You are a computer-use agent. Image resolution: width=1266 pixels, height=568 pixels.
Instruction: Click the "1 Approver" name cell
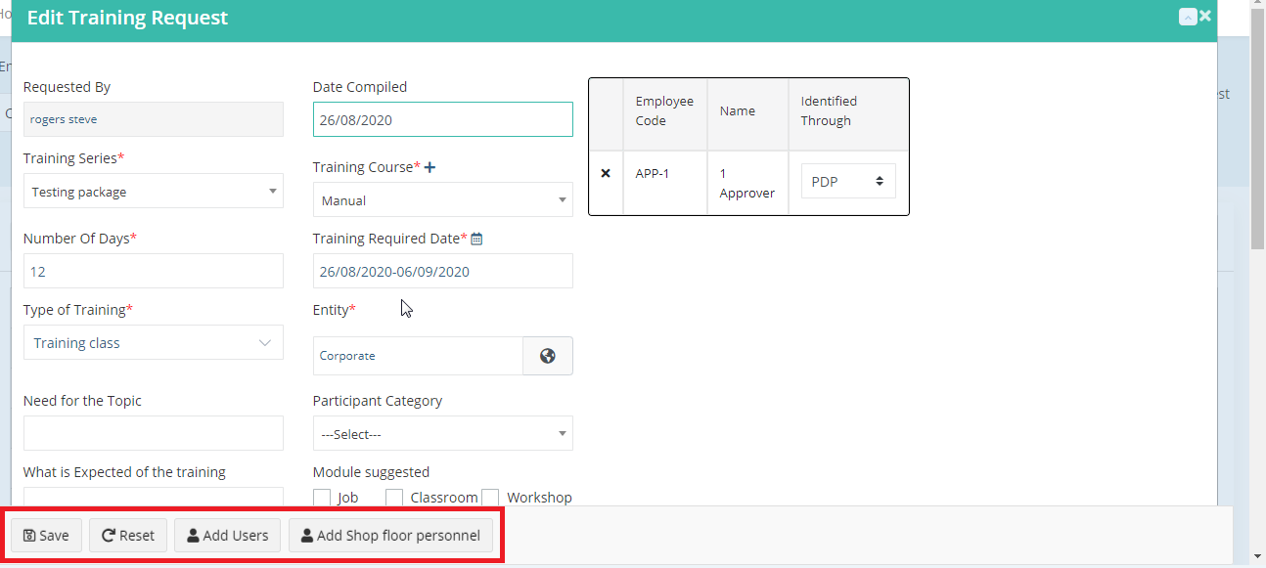pos(747,183)
